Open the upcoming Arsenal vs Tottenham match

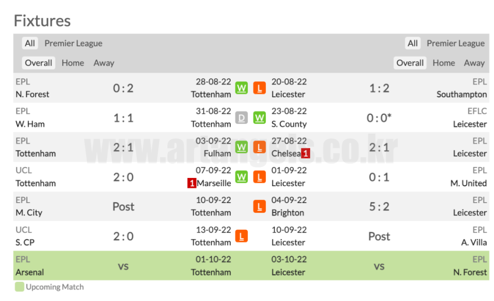123,266
